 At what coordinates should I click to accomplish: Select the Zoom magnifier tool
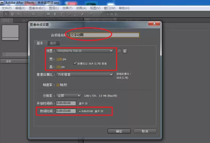click(x=19, y=14)
